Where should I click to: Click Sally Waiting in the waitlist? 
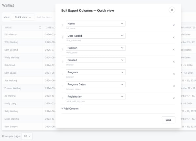click(x=11, y=111)
